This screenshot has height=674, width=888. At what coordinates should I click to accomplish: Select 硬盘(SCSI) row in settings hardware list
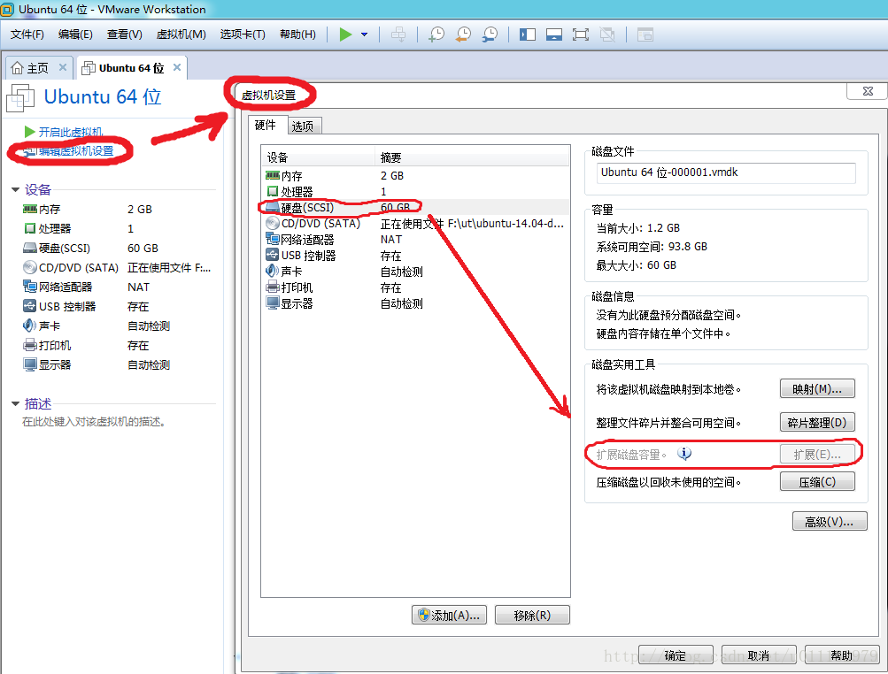click(416, 208)
